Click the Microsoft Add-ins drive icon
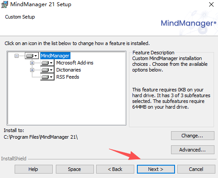218x178 pixels. 45,63
